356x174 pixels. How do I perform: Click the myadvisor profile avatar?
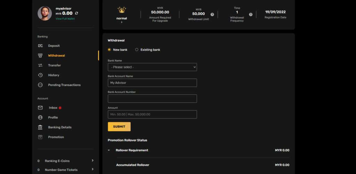pyautogui.click(x=45, y=14)
